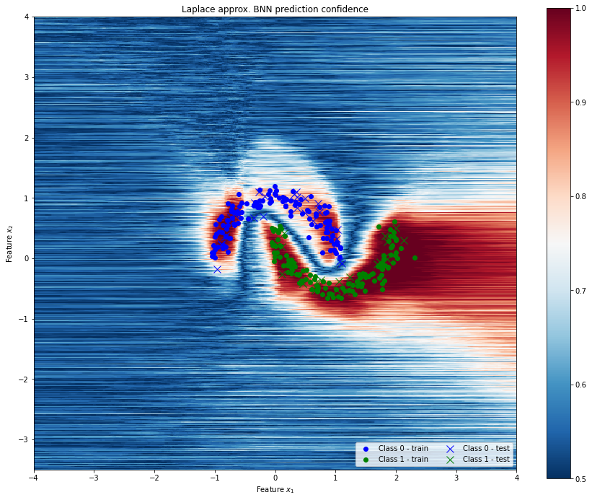Click the x-axis label 'Feature x1'
592x500 pixels.
tap(275, 489)
